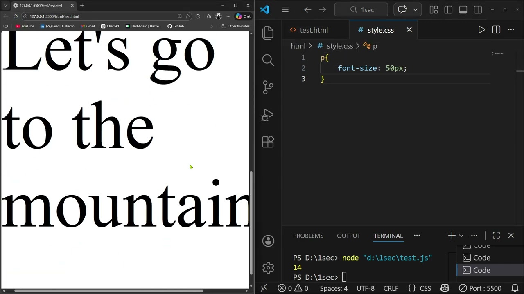Open the Extensions view

click(x=268, y=142)
